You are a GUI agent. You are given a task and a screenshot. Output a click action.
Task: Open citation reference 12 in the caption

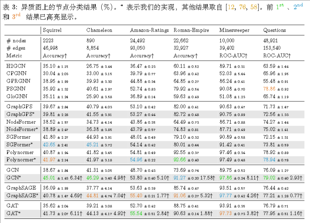pos(231,7)
